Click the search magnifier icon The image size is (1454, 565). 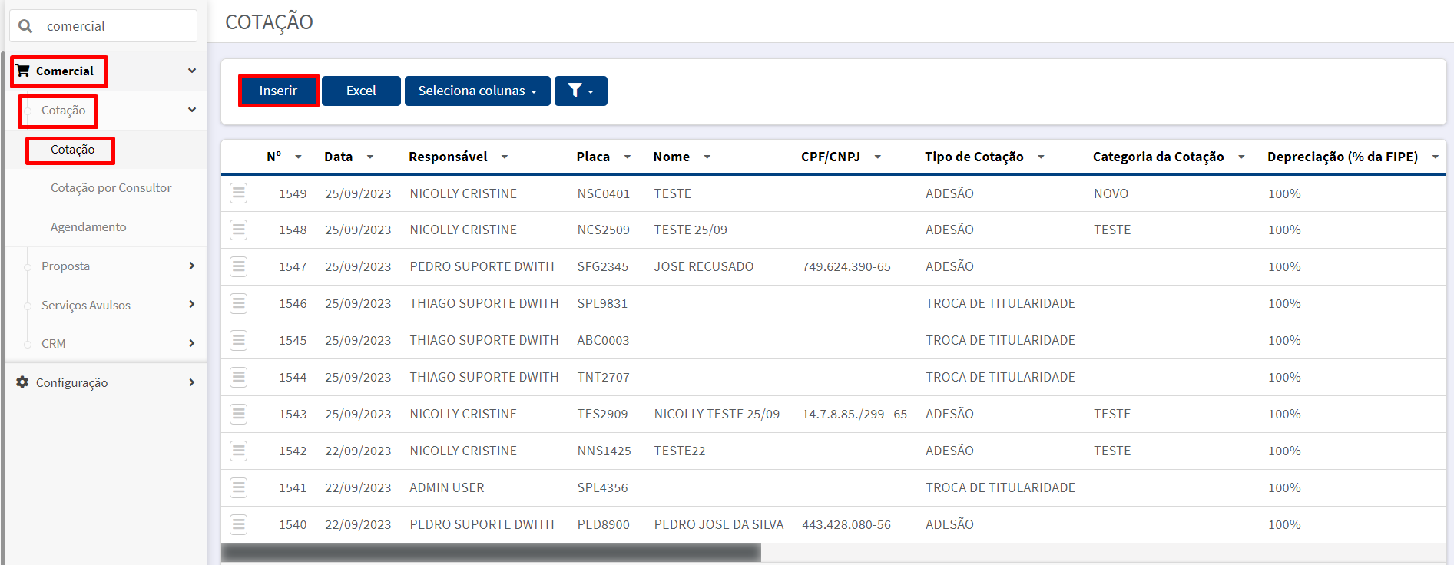(x=25, y=26)
